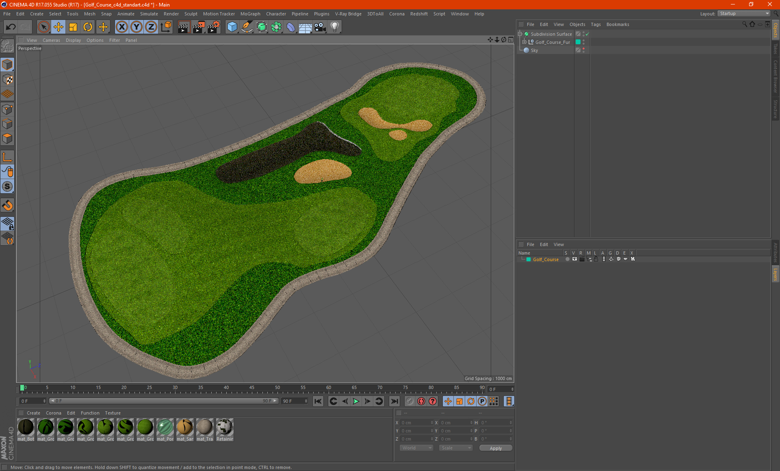Screen dimensions: 780x471
Task: Click the Golf_Course layer color swatch
Action: tap(529, 259)
